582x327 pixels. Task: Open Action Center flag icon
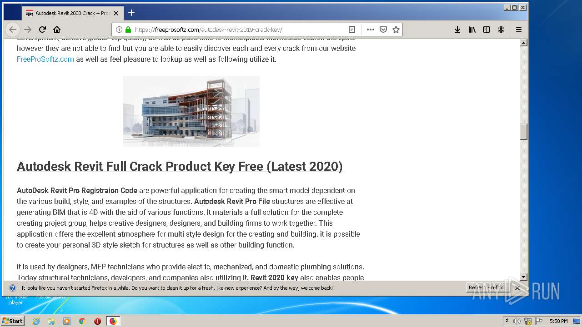[539, 321]
